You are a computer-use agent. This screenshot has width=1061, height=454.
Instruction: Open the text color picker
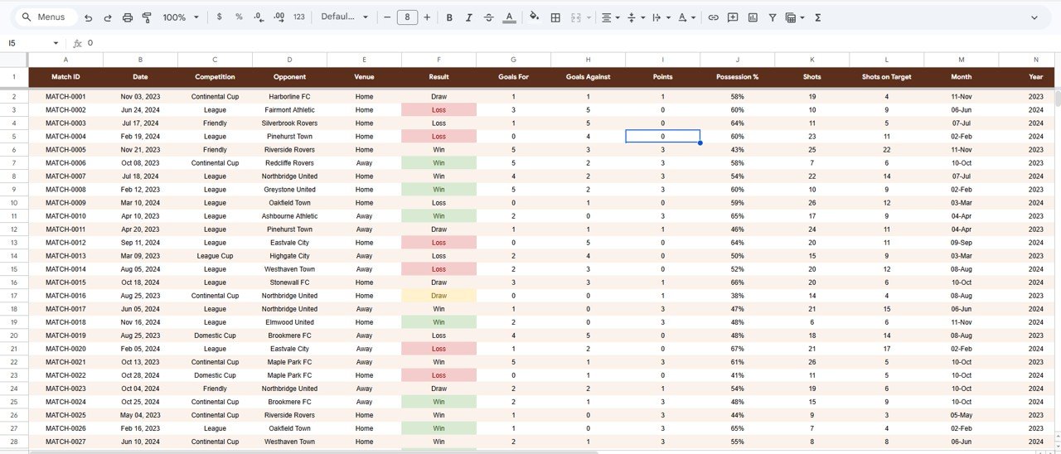509,17
